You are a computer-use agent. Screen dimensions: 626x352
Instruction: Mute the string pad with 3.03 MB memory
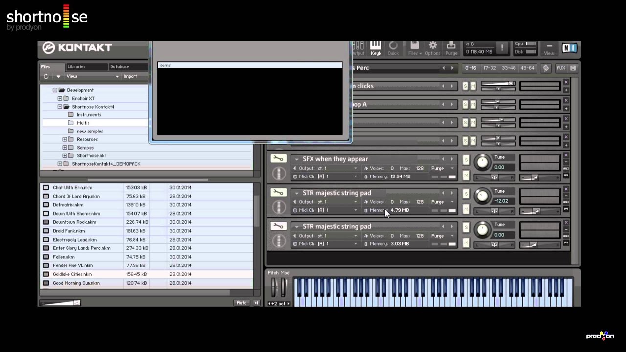466,243
